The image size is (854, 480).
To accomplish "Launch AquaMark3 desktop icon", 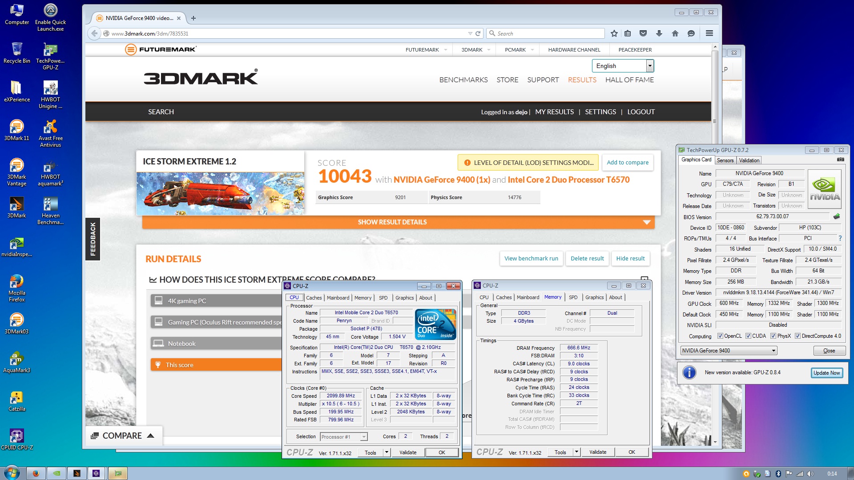I will (x=17, y=362).
